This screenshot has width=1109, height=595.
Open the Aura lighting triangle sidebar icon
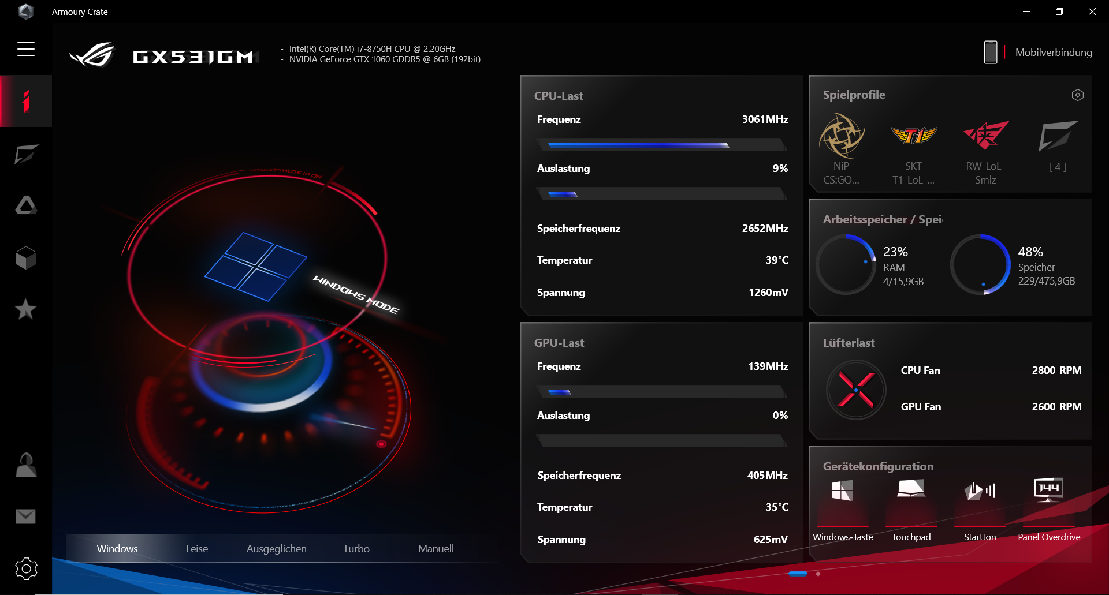(26, 205)
